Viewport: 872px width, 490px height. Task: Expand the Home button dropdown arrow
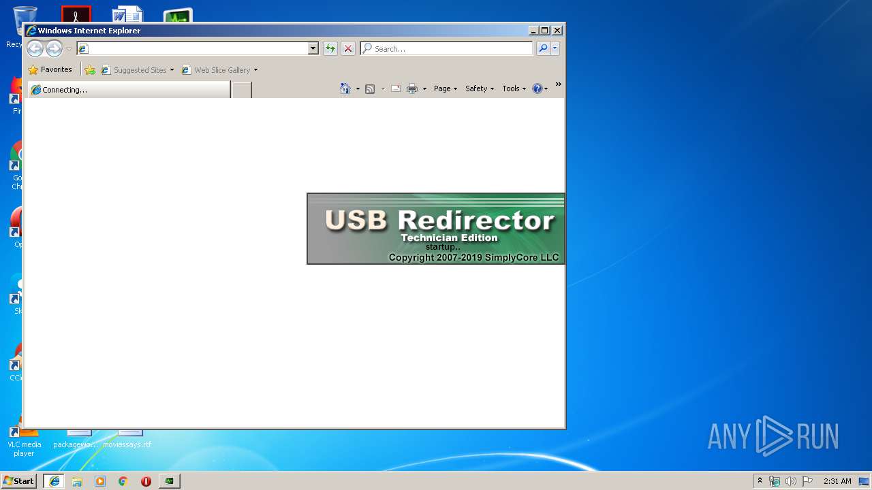[x=358, y=89]
